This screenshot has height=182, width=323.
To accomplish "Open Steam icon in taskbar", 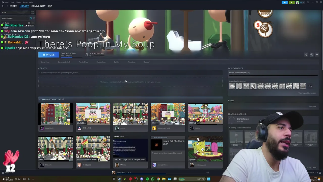I will pyautogui.click(x=119, y=179).
